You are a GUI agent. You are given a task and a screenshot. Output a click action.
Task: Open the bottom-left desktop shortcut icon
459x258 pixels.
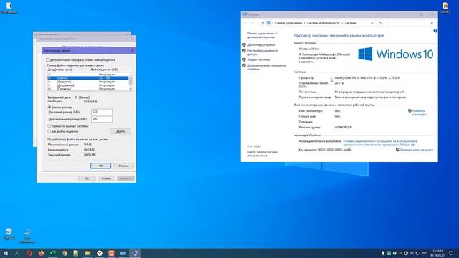[x=27, y=236]
